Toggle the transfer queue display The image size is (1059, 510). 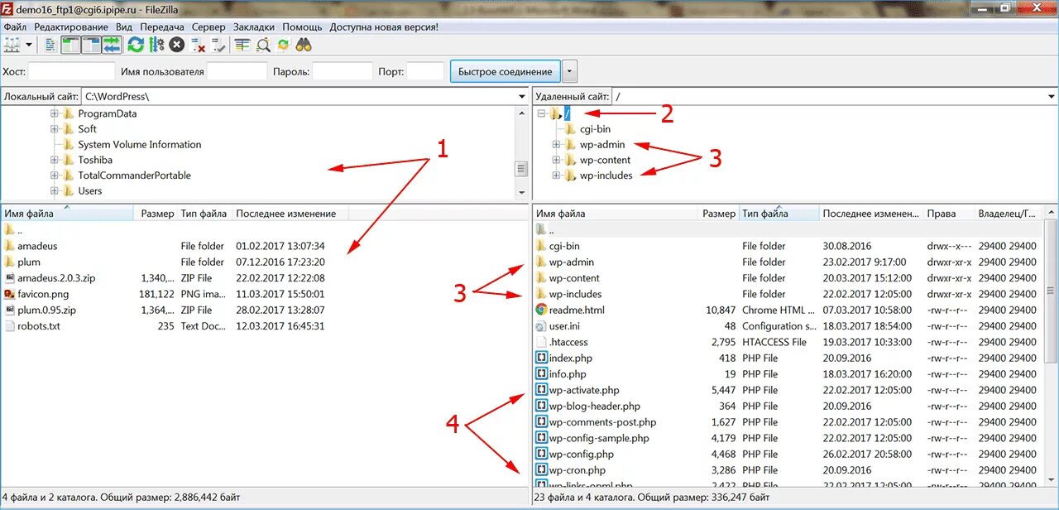point(111,45)
